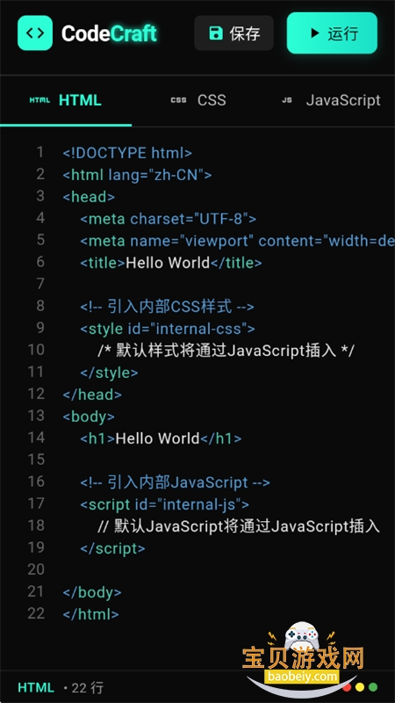The image size is (395, 703).
Task: Click the 默认JavaScript将通过JavaScript插入 comment line
Action: tap(239, 526)
